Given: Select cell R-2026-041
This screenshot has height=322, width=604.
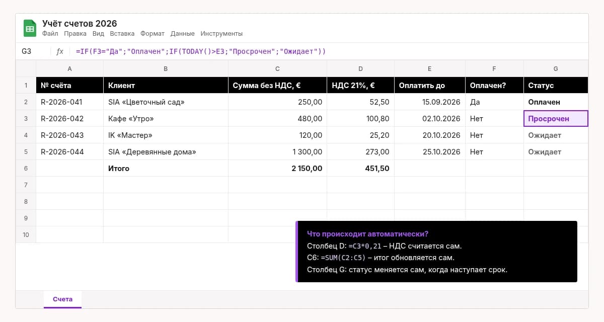Looking at the screenshot, I should click(x=69, y=102).
